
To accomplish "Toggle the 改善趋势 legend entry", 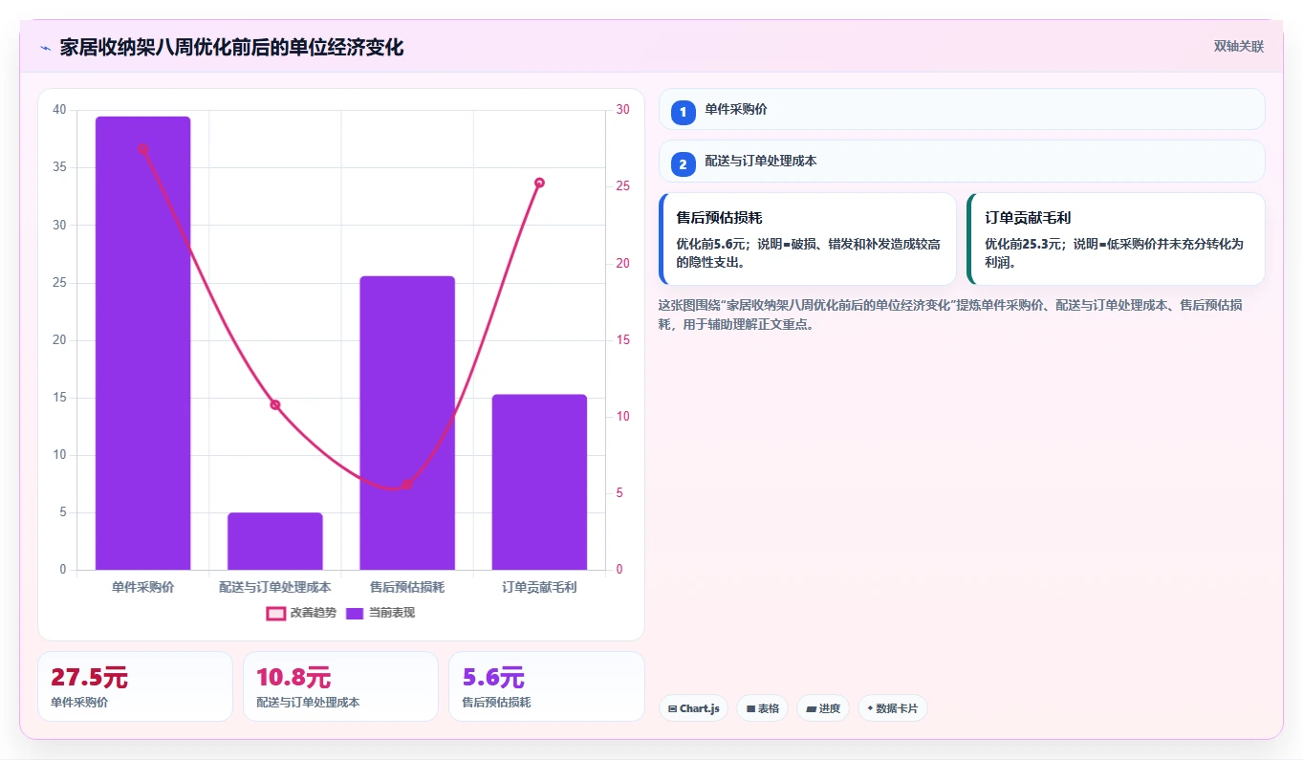I will pyautogui.click(x=301, y=613).
